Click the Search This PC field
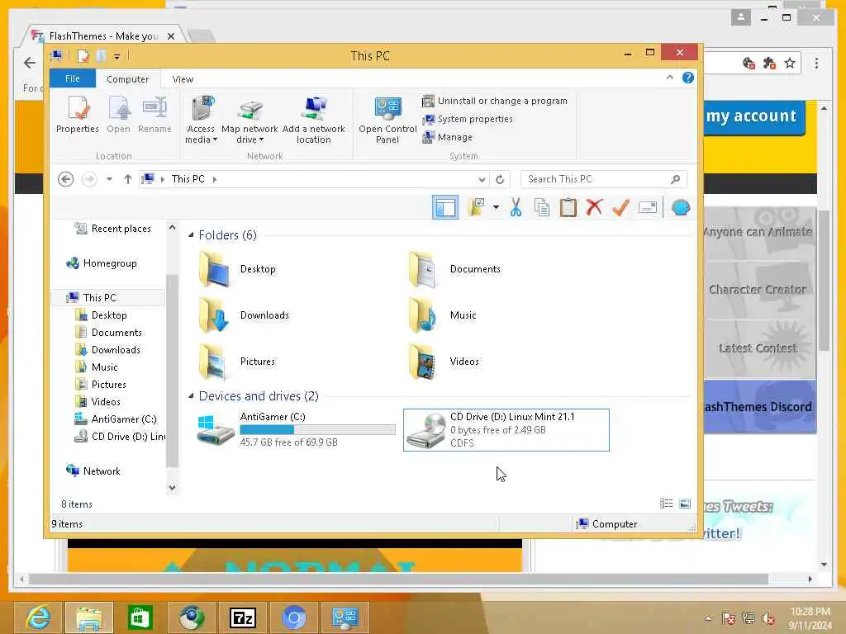Screen dimensions: 846x634 point(603,179)
